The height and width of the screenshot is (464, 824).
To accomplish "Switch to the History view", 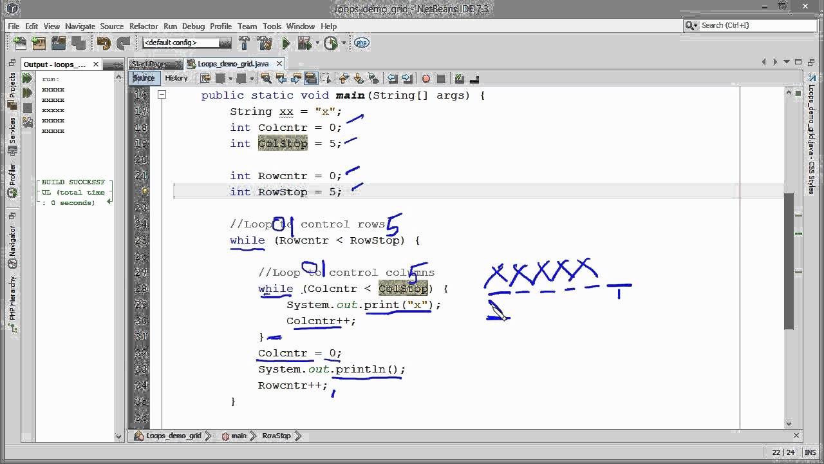I will point(176,78).
